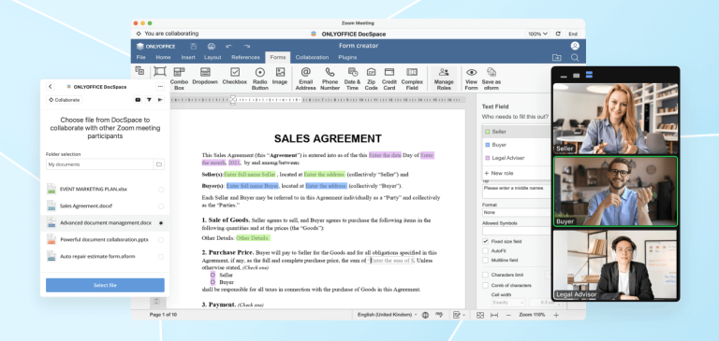The image size is (719, 341).
Task: Select Auto repair estimate form.oform radio button
Action: [161, 257]
